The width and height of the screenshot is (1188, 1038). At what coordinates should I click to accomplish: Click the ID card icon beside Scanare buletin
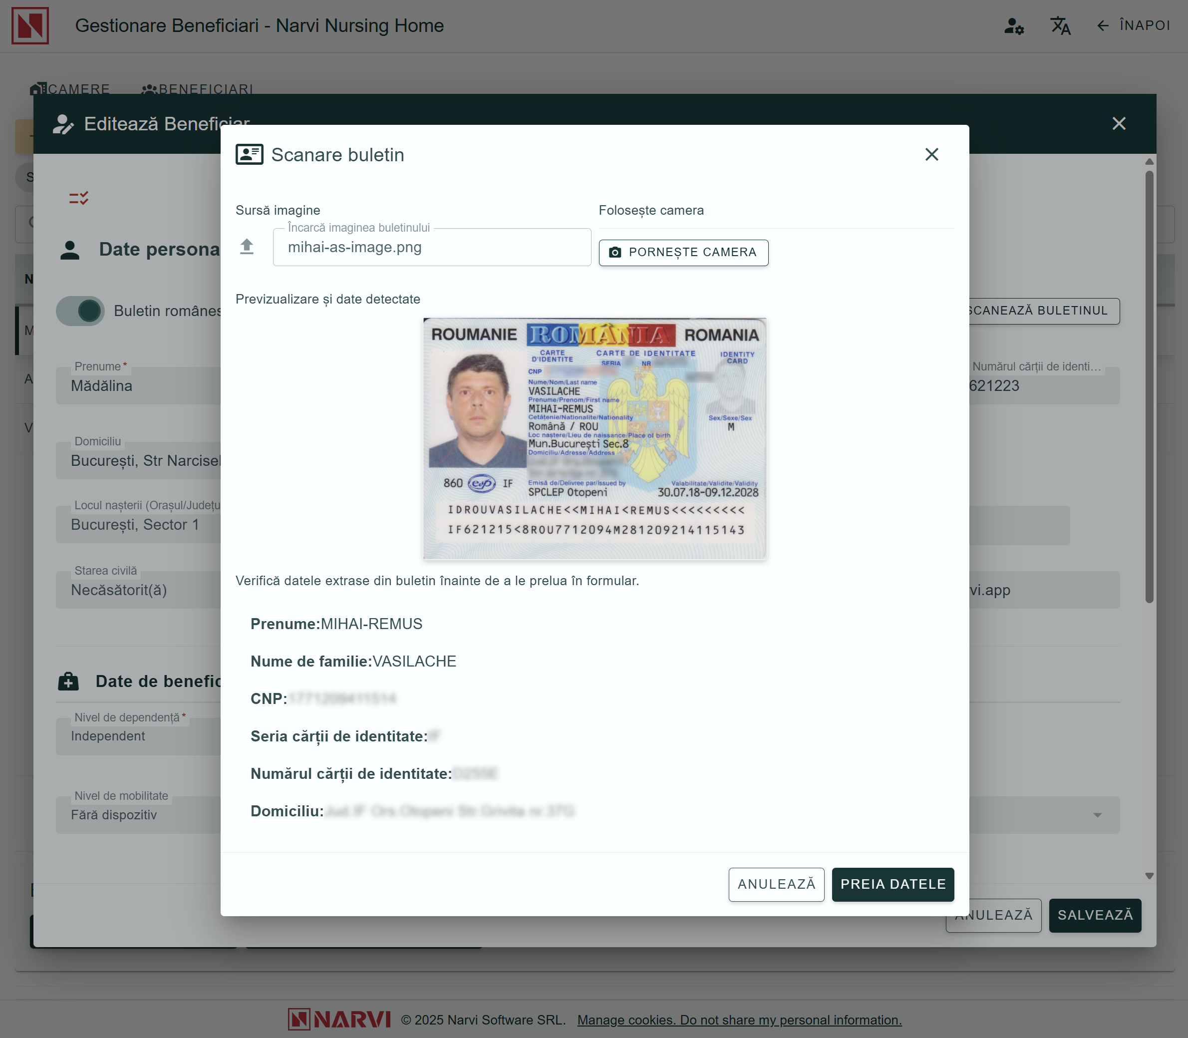click(249, 154)
